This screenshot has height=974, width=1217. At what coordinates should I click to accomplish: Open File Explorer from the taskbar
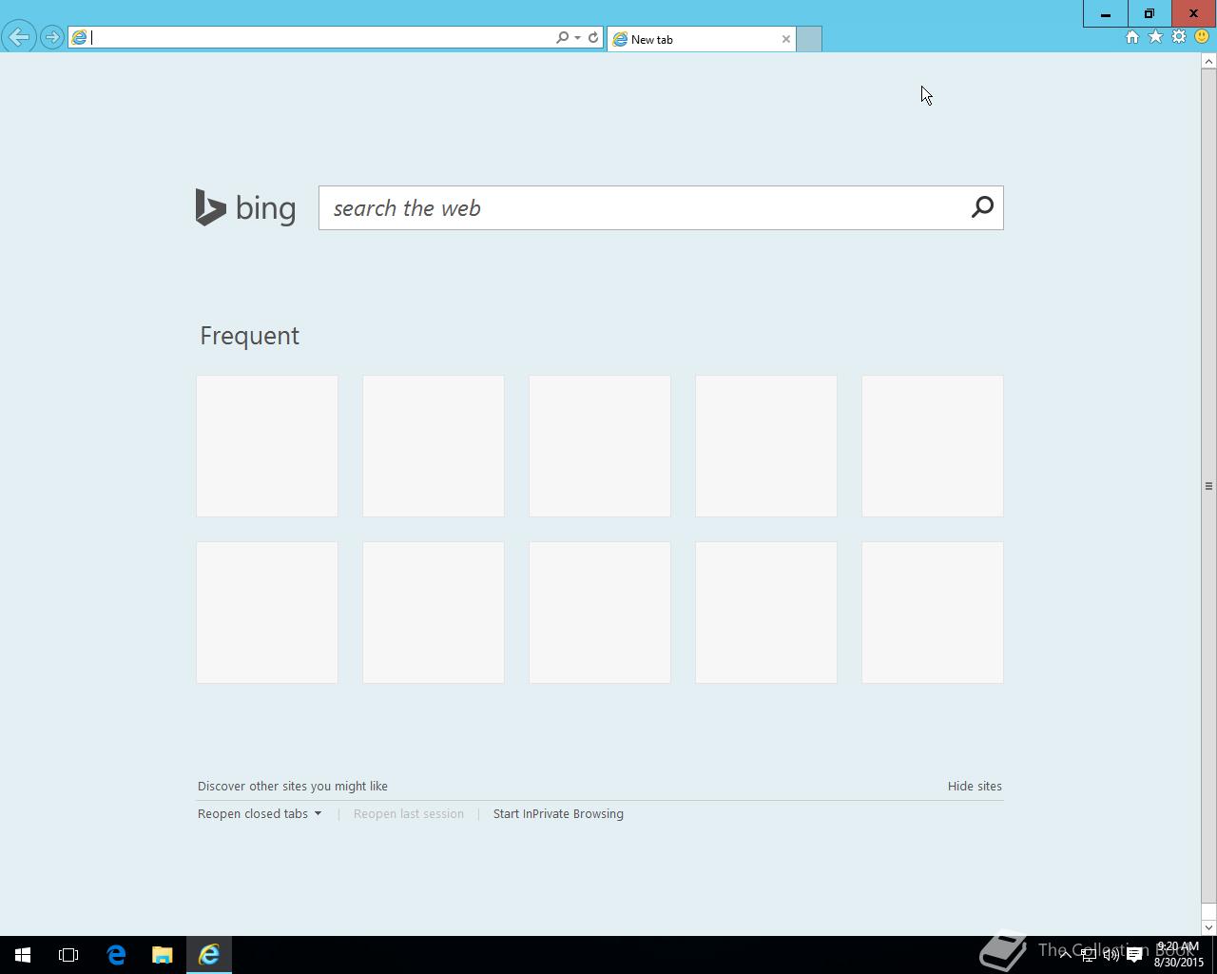(x=163, y=955)
